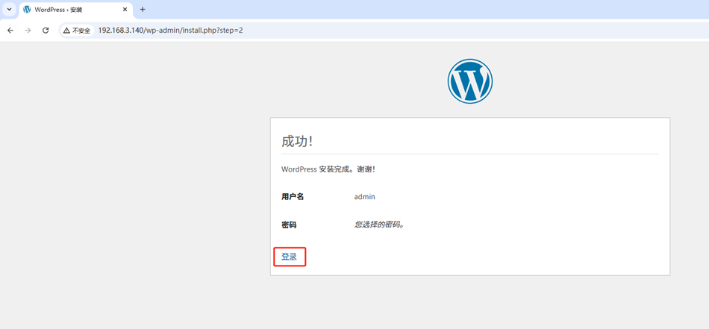Select the WordPress › 安装 tab
The height and width of the screenshot is (329, 709).
click(76, 10)
